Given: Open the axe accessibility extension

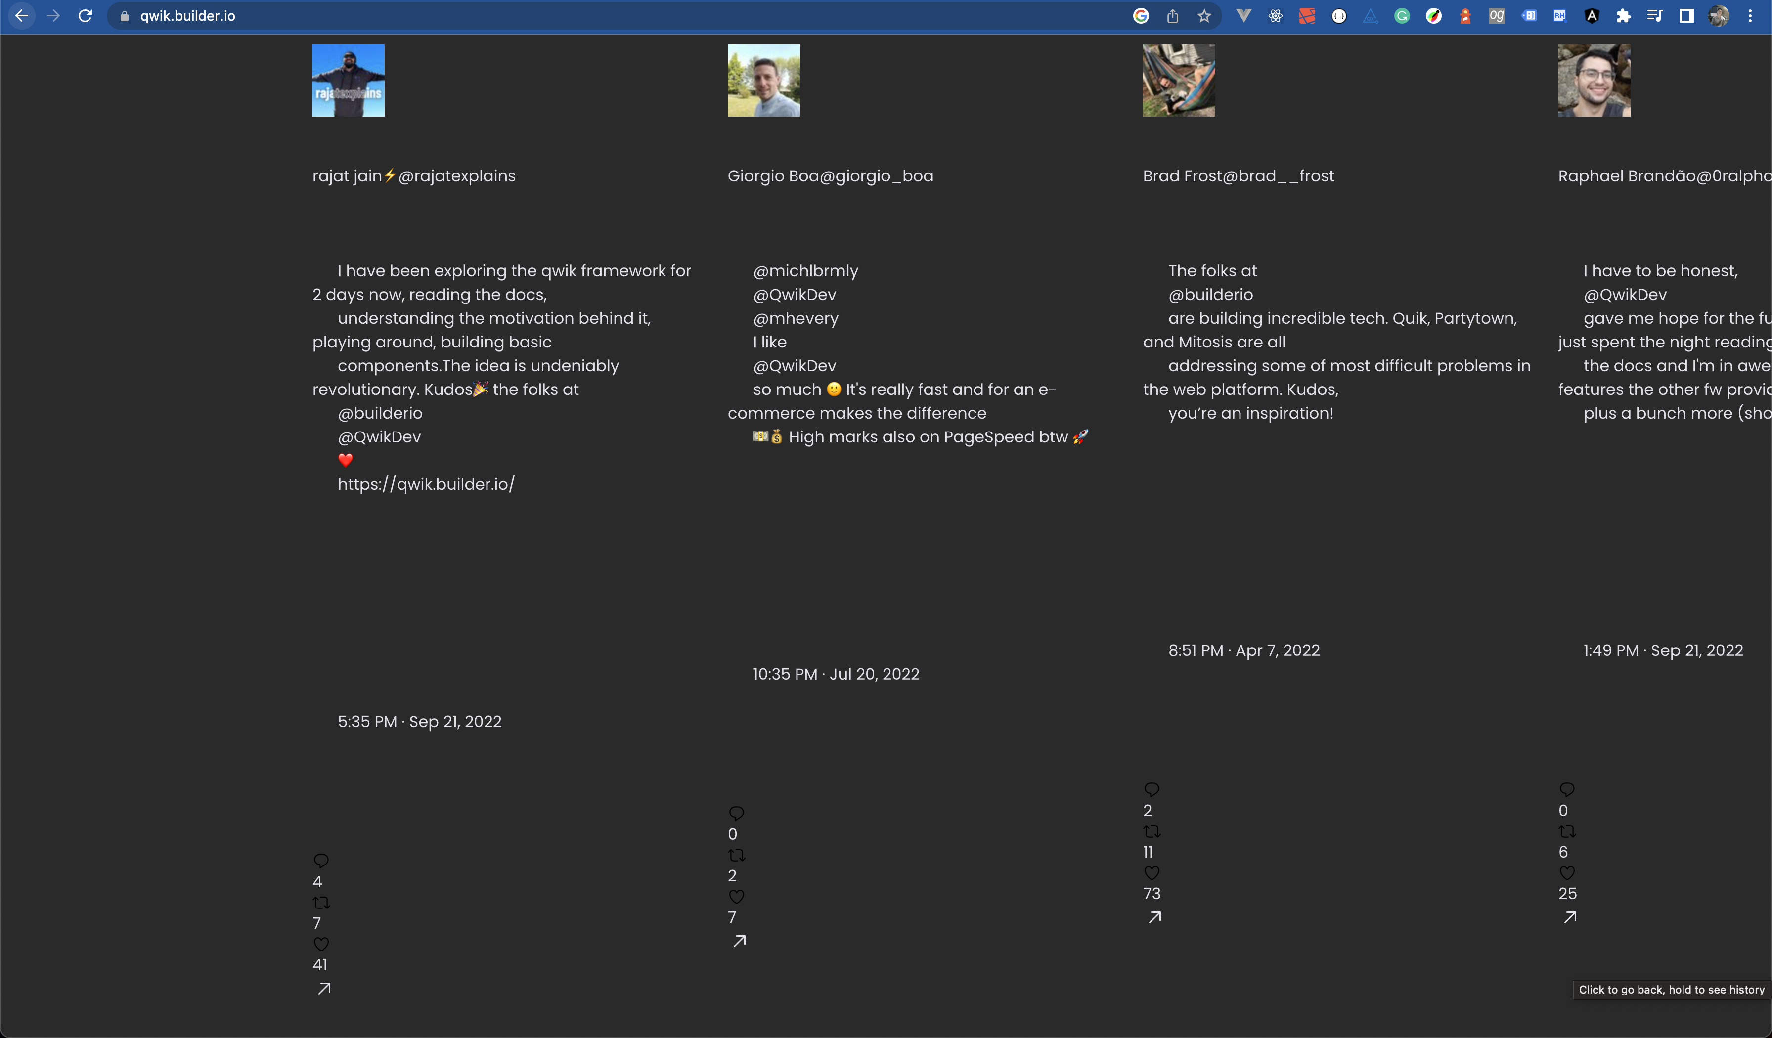Looking at the screenshot, I should click(1371, 16).
